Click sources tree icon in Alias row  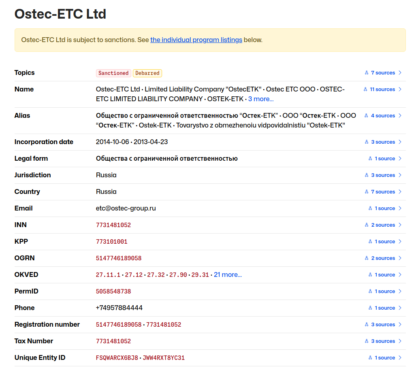(366, 116)
